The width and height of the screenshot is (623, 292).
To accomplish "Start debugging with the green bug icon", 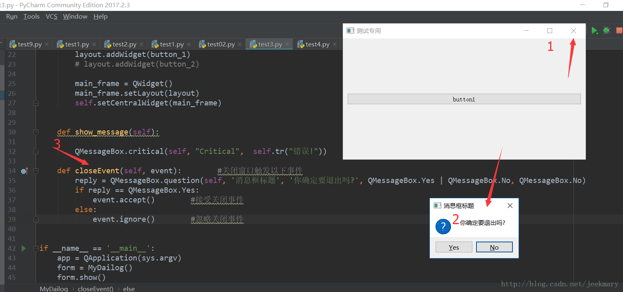I will (606, 30).
